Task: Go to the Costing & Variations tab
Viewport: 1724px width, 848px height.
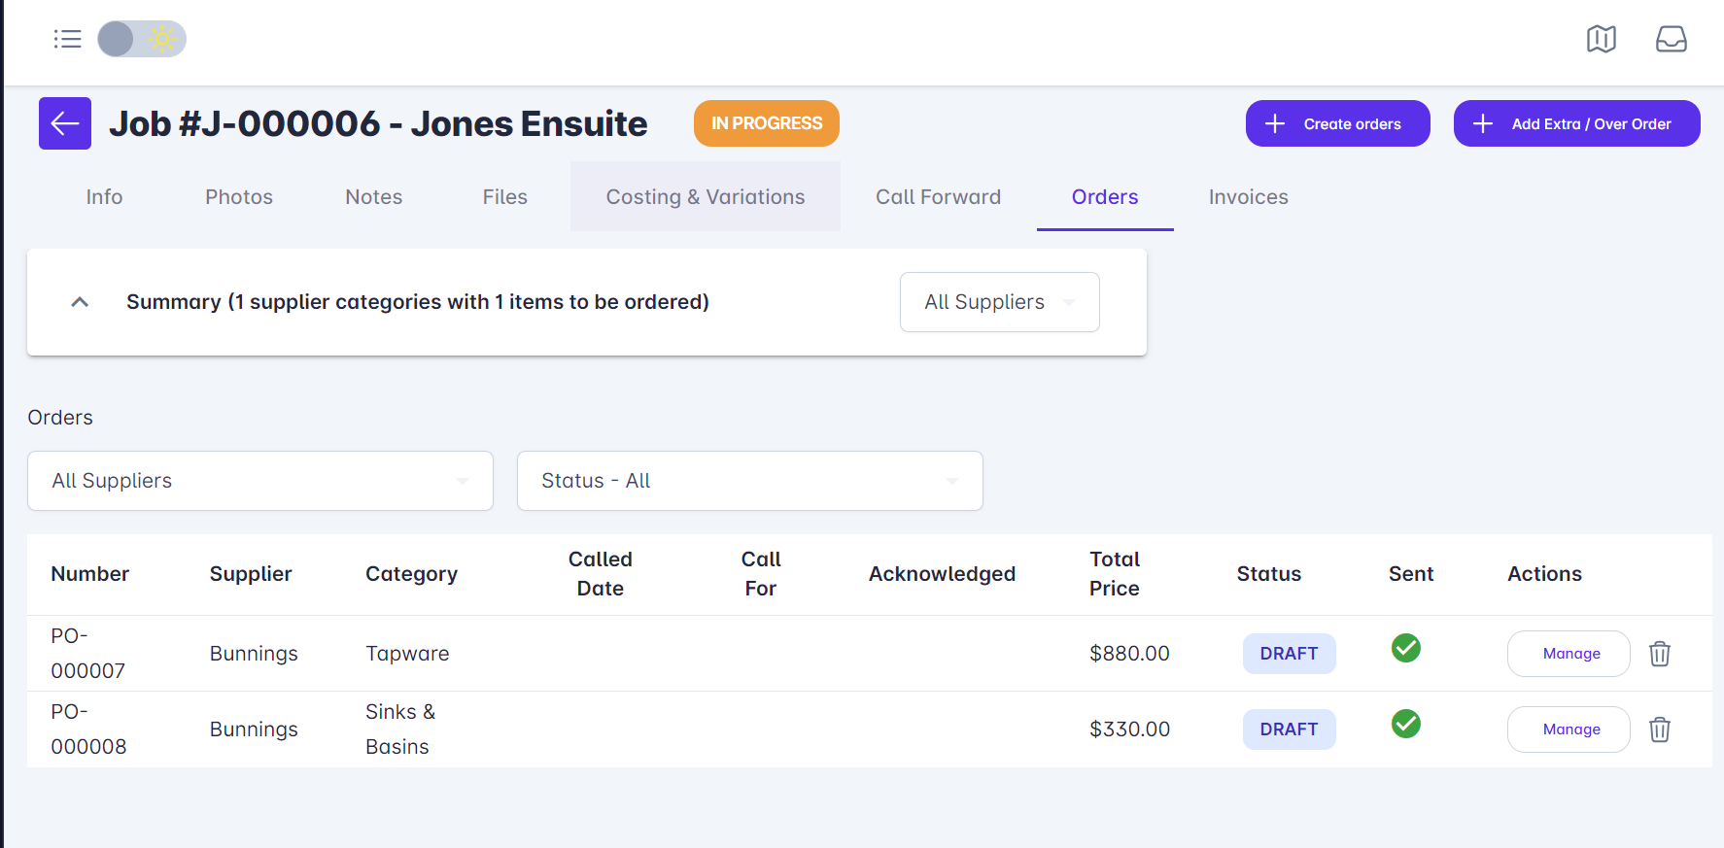Action: (x=705, y=197)
